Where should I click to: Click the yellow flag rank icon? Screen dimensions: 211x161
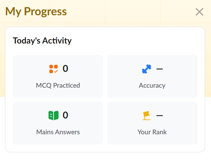[147, 116]
